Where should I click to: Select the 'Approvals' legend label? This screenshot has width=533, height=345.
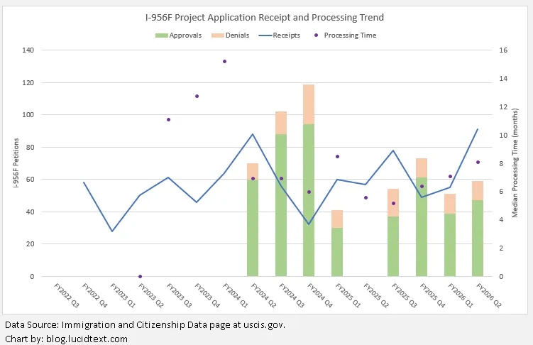185,35
